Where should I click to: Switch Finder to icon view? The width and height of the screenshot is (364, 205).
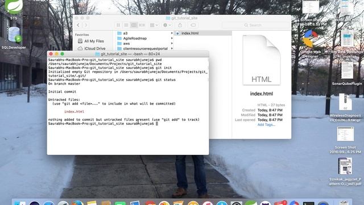118,25
